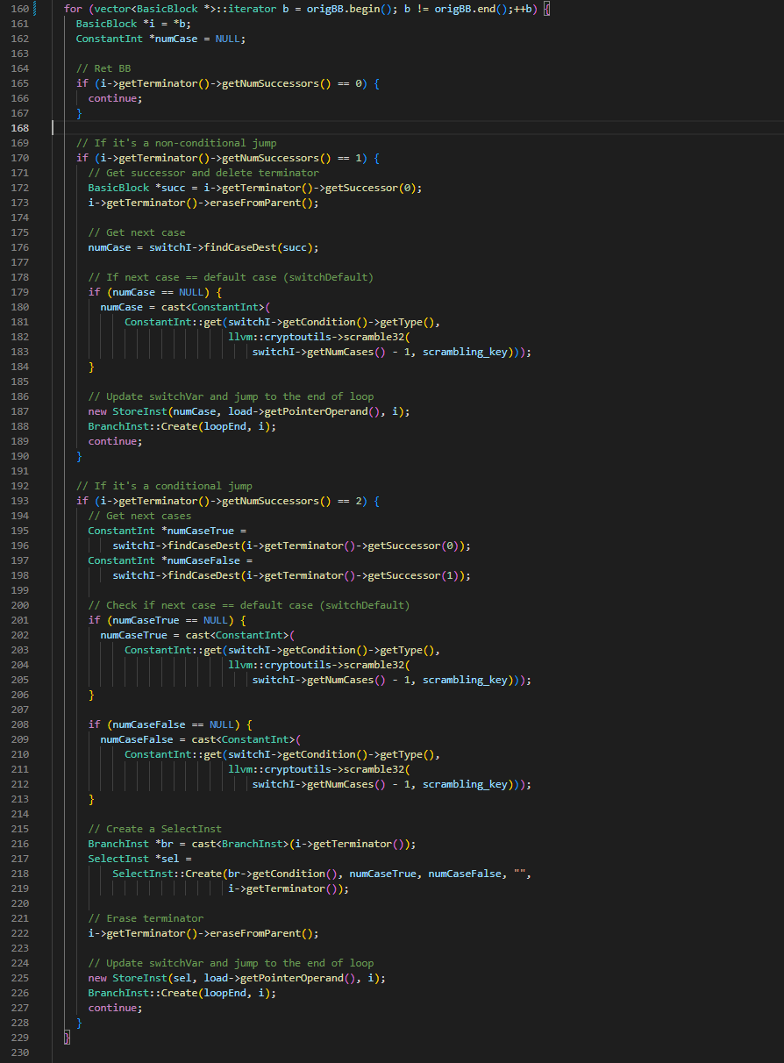Click line number 229 in the gutter
The height and width of the screenshot is (1063, 784).
pyautogui.click(x=19, y=1038)
